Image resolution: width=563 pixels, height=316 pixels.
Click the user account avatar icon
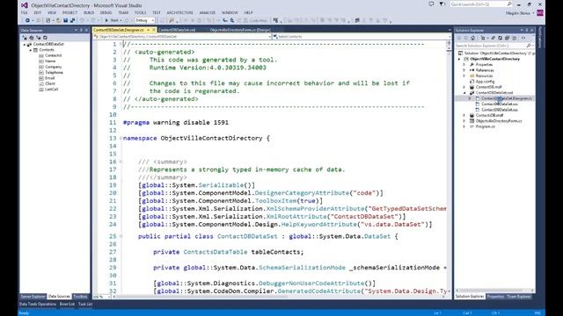coord(539,12)
